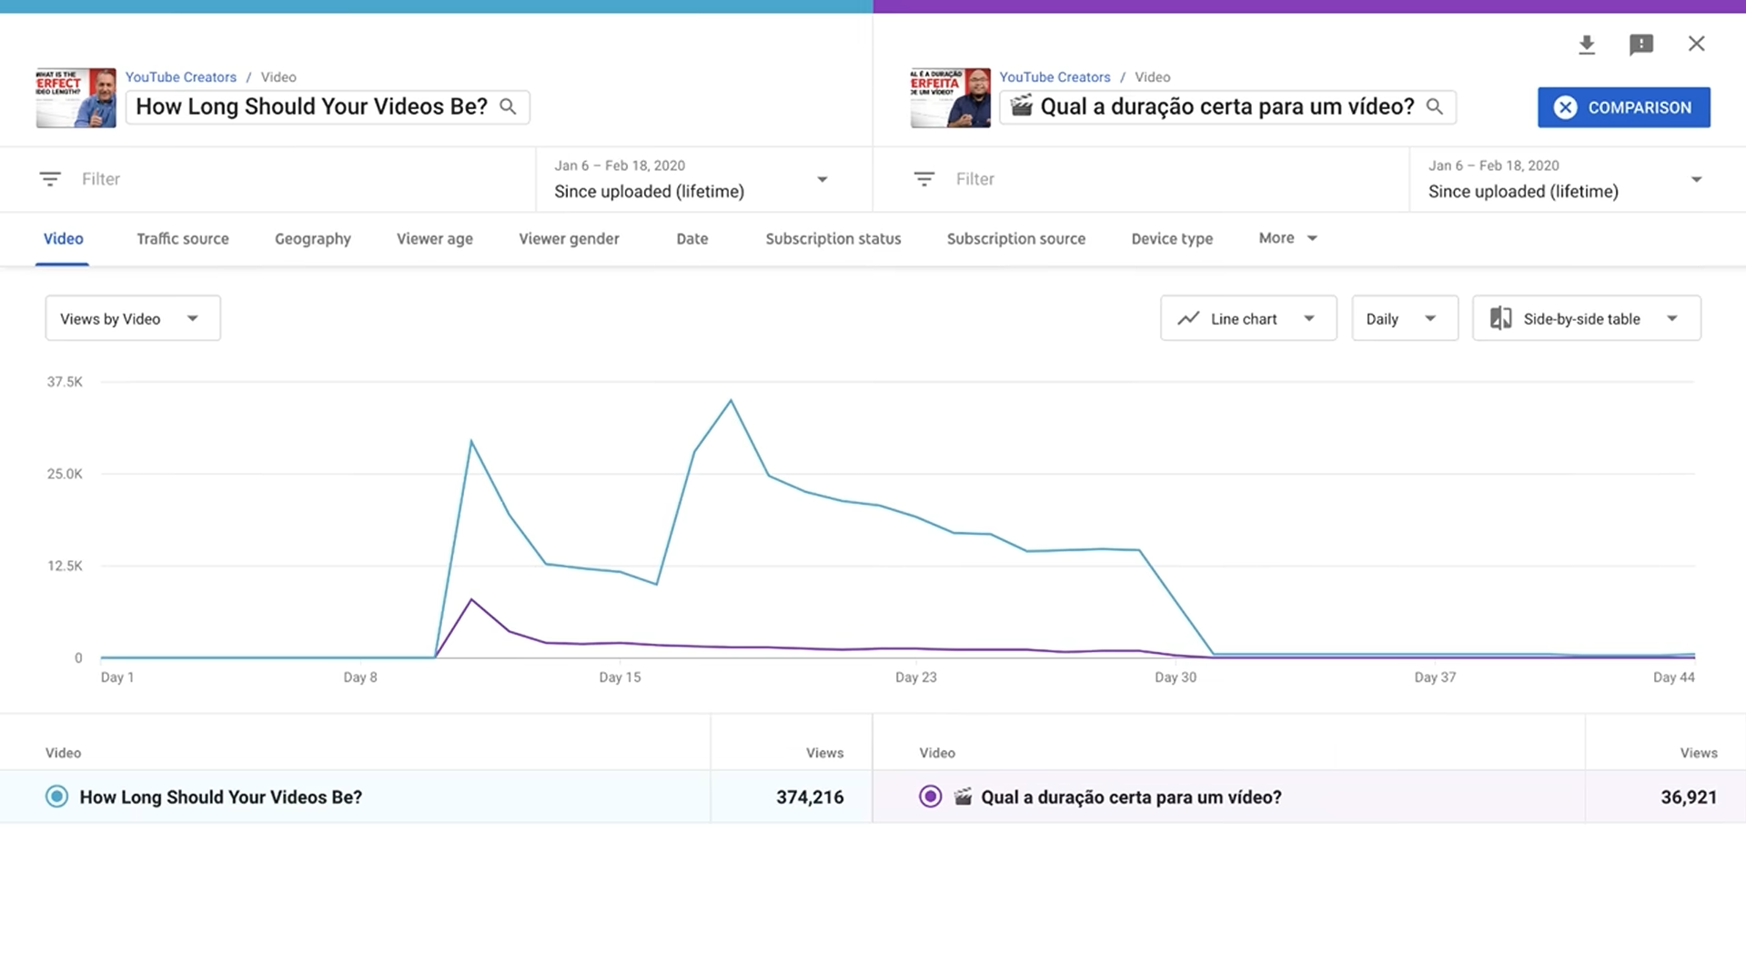The height and width of the screenshot is (953, 1746).
Task: Open the Line chart type dropdown
Action: tap(1247, 318)
